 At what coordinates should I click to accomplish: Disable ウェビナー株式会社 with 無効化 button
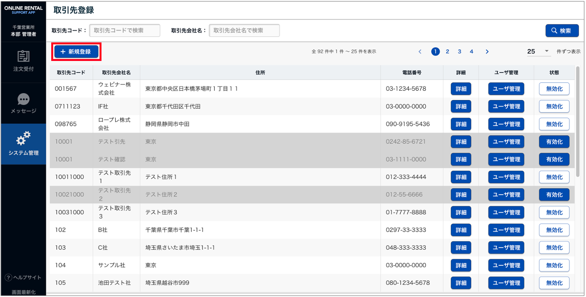tap(554, 89)
